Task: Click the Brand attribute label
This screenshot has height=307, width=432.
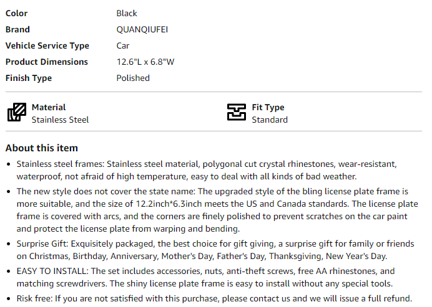Action: pyautogui.click(x=17, y=29)
